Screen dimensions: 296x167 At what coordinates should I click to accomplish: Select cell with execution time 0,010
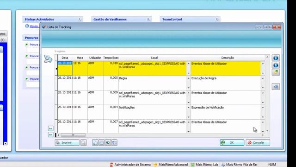click(x=111, y=68)
